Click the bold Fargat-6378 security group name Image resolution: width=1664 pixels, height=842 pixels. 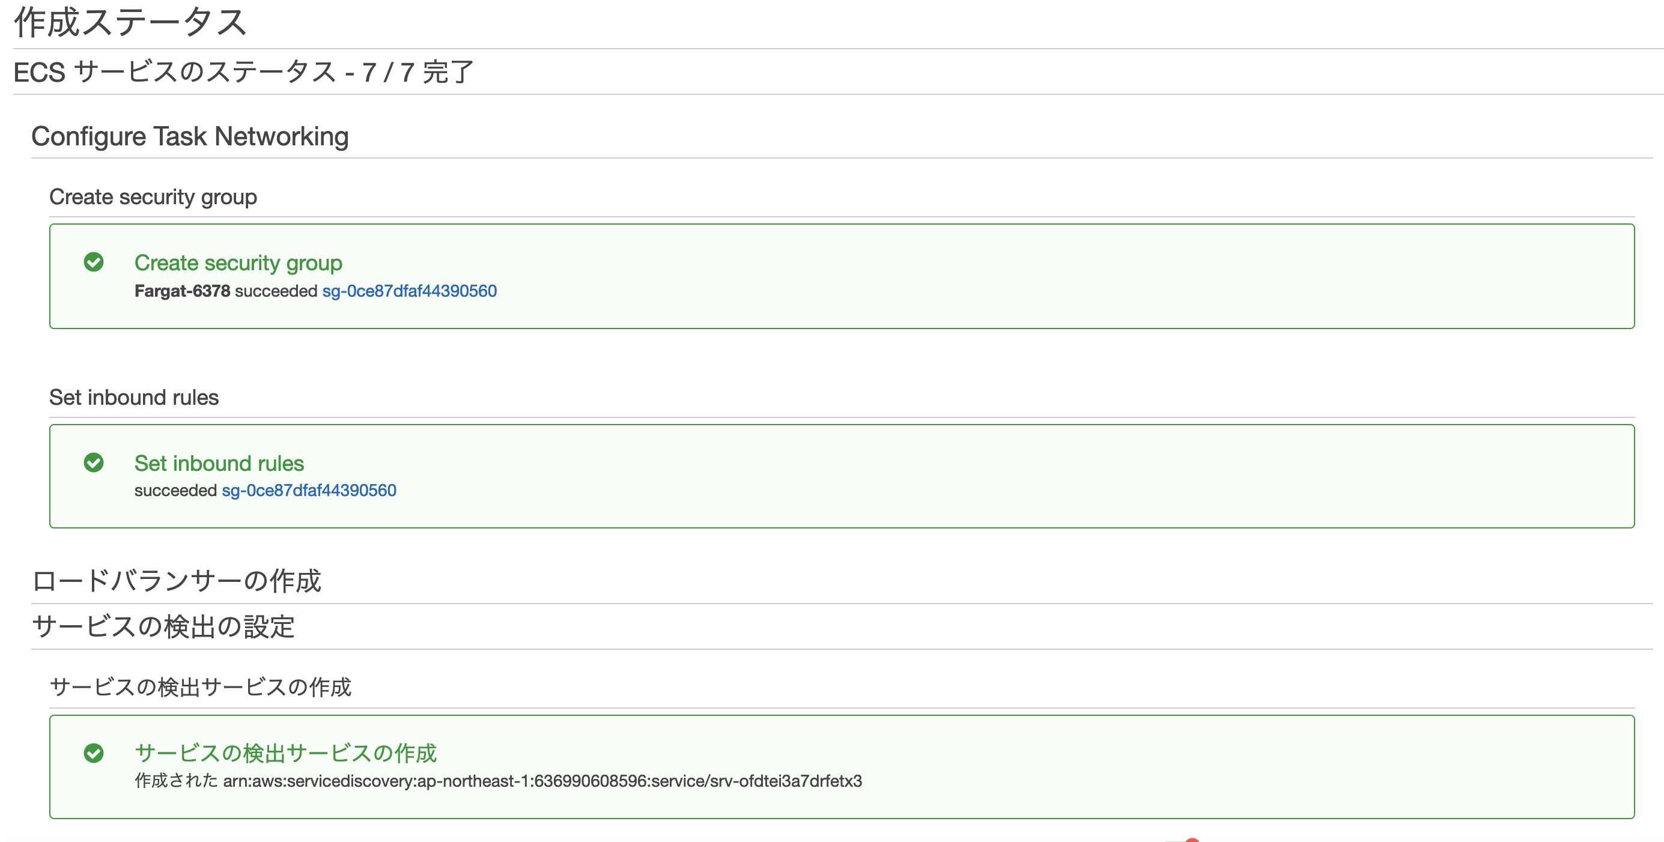[x=182, y=291]
